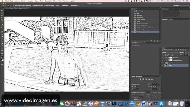Image resolution: width=190 pixels, height=107 pixels.
Task: Select the Zoom tool in the toolbox
Action: click(2, 56)
